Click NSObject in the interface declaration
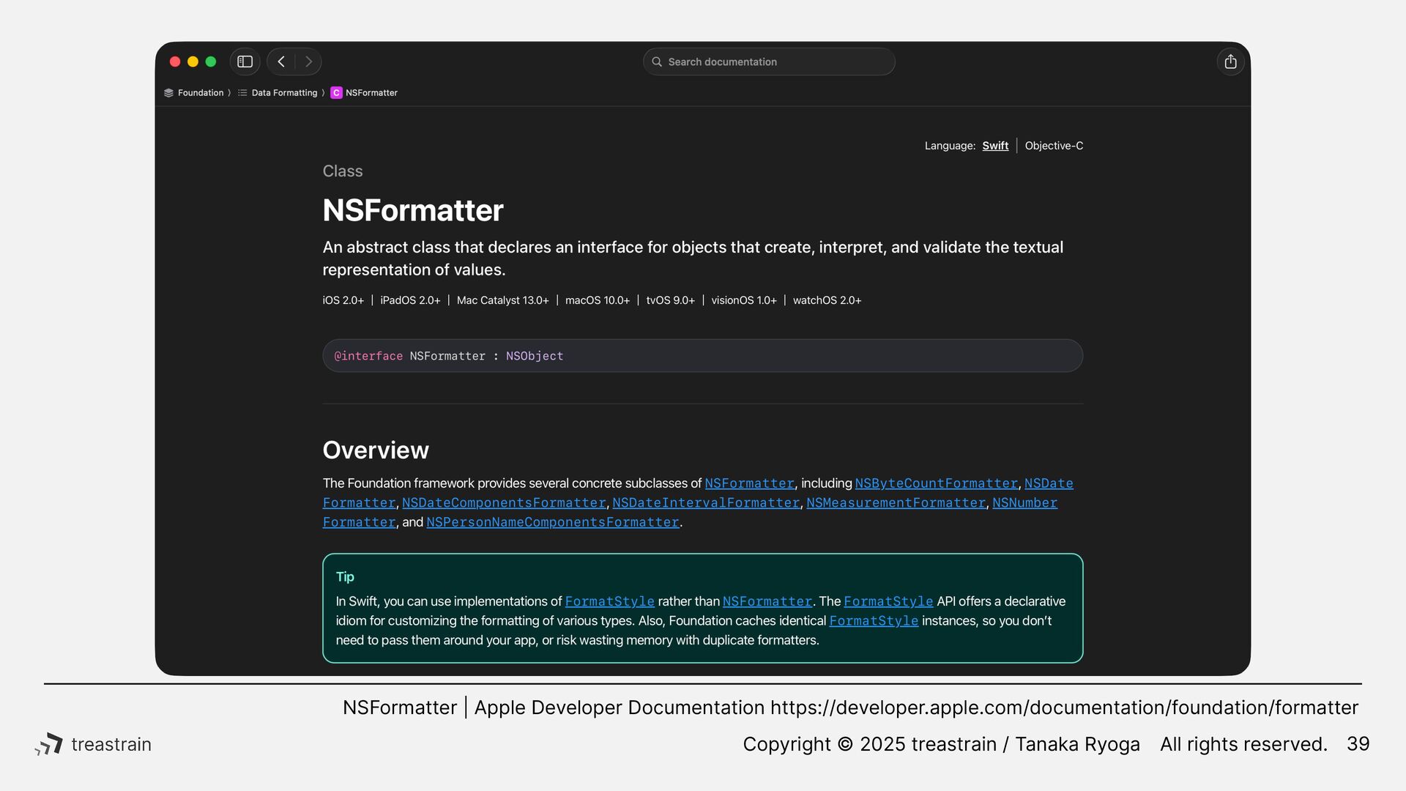Image resolution: width=1406 pixels, height=791 pixels. pyautogui.click(x=535, y=356)
